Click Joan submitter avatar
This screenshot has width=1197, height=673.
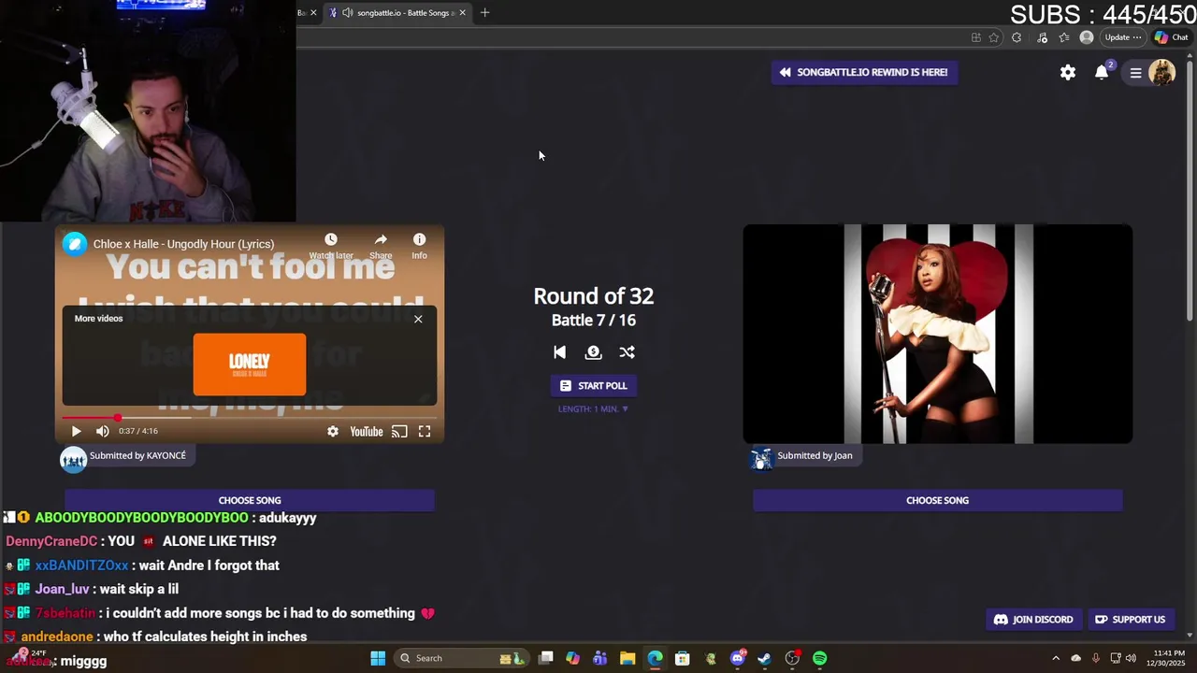tap(761, 457)
